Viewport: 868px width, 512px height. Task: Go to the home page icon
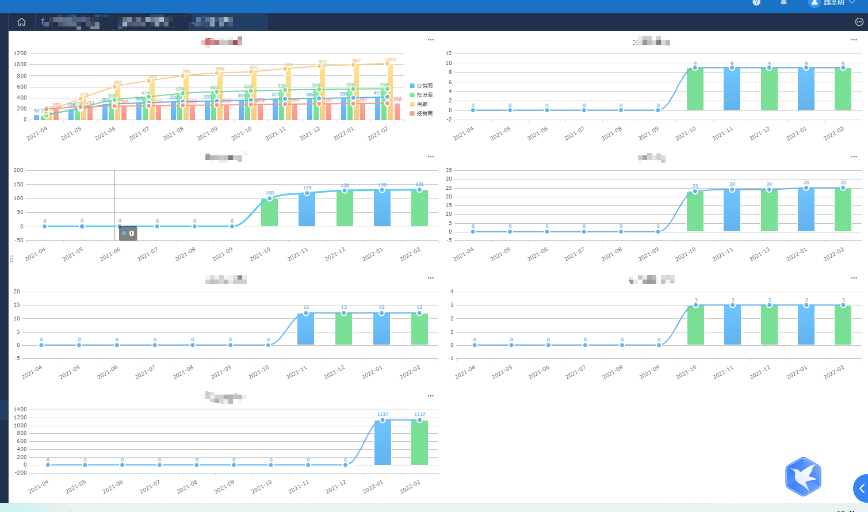tap(21, 22)
